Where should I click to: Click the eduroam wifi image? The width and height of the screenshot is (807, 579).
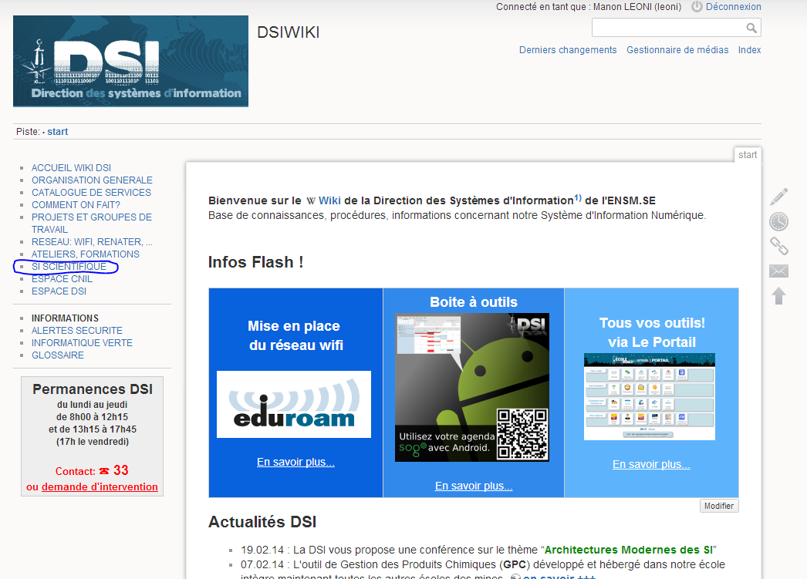[x=293, y=404]
